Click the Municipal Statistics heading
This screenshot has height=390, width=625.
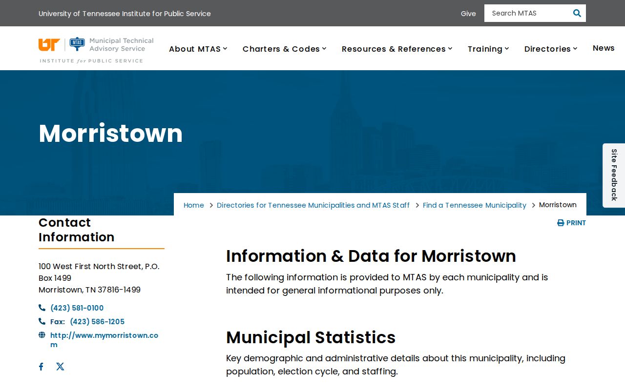(311, 337)
